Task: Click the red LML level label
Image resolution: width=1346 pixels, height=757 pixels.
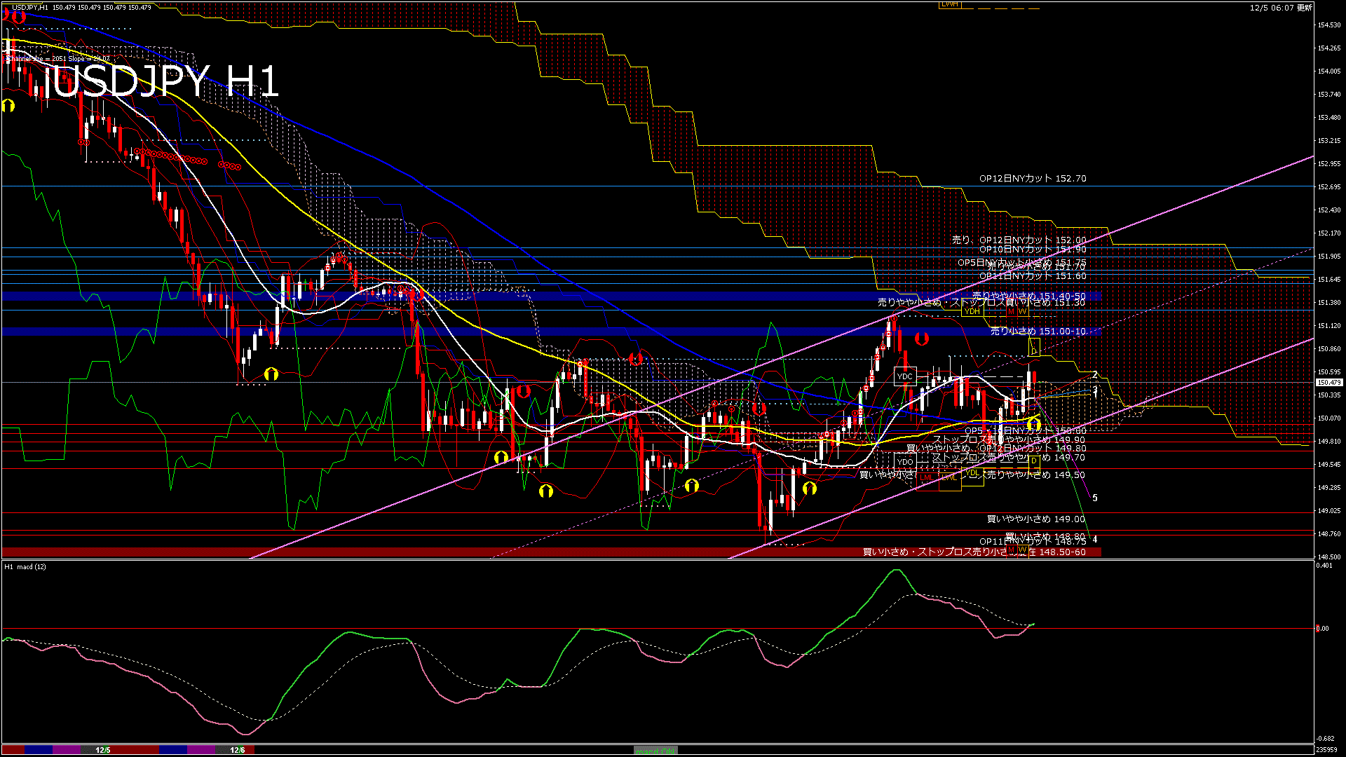Action: click(927, 477)
